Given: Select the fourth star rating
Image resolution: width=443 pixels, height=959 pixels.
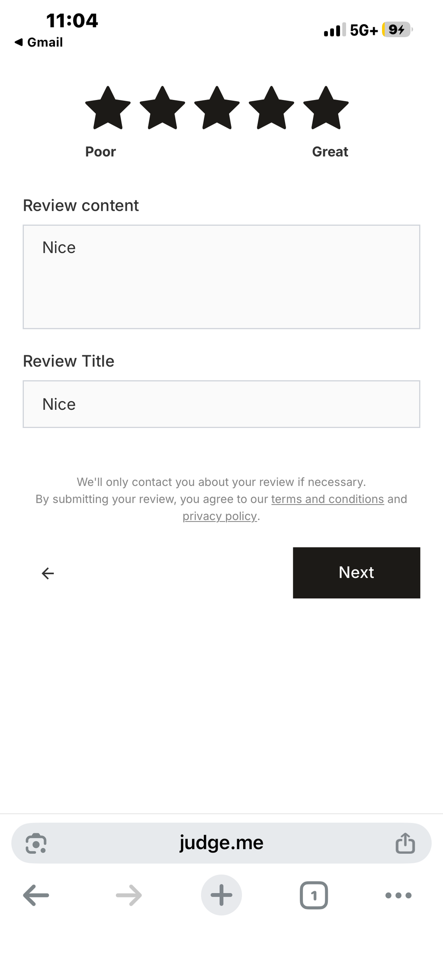Looking at the screenshot, I should (x=271, y=108).
